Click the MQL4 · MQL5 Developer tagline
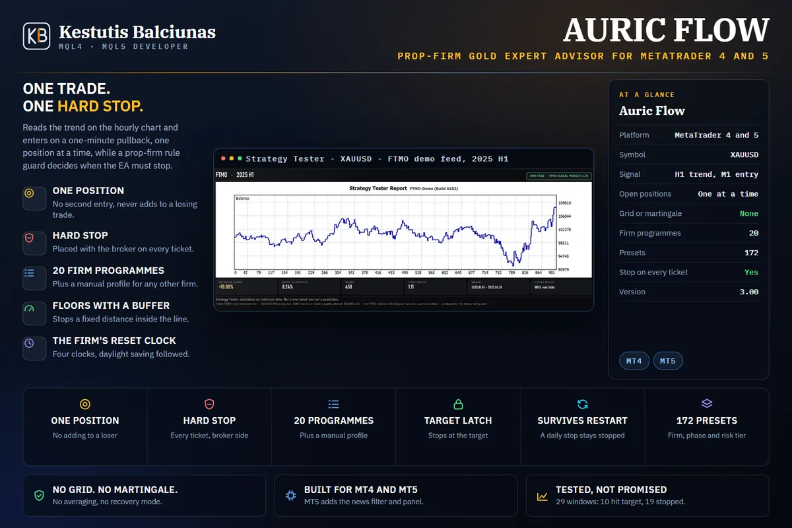Image resolution: width=792 pixels, height=528 pixels. point(123,47)
